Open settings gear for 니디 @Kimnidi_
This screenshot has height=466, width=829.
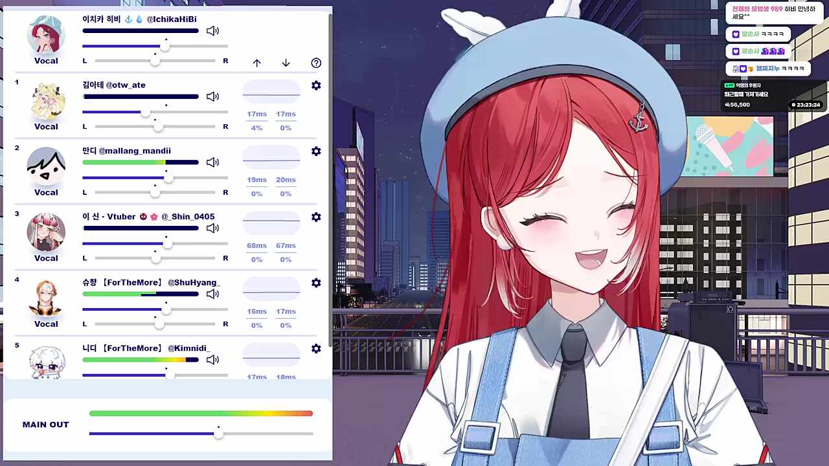coord(316,348)
